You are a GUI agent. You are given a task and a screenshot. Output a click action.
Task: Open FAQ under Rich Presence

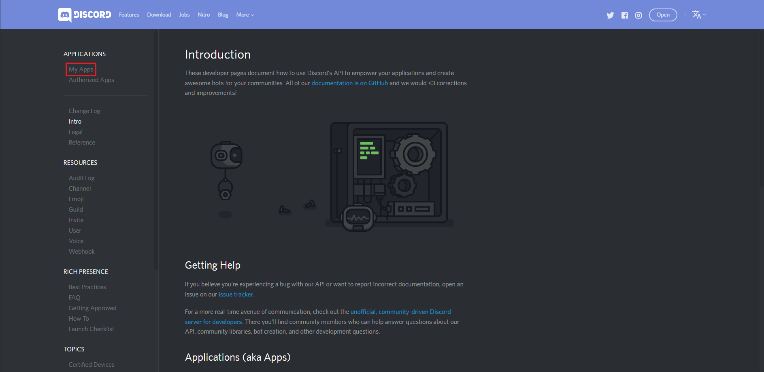point(74,298)
